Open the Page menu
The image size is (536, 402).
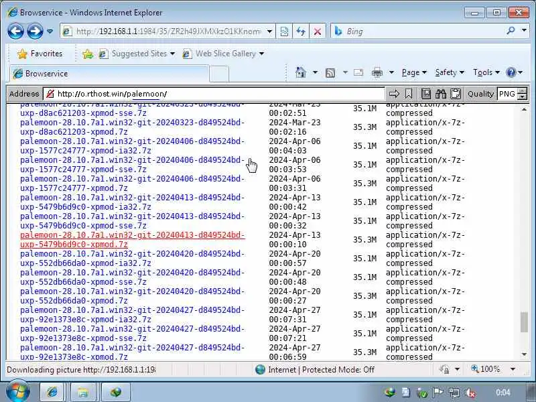pos(414,72)
